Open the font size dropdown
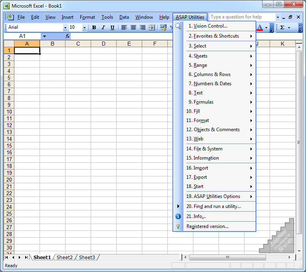The width and height of the screenshot is (306, 272). click(x=84, y=28)
